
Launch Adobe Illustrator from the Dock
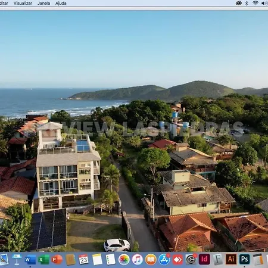pos(231,259)
